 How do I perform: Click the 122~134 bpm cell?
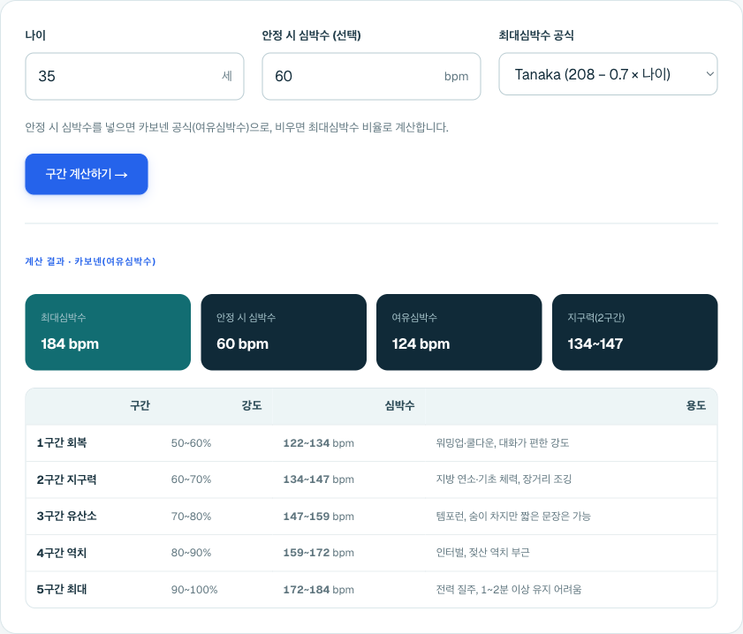pyautogui.click(x=318, y=443)
